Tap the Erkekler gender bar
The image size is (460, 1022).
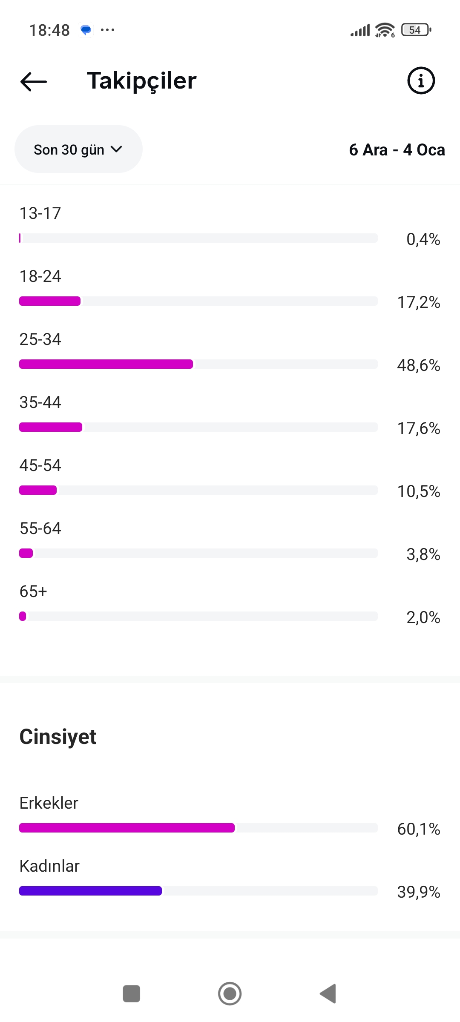[198, 828]
